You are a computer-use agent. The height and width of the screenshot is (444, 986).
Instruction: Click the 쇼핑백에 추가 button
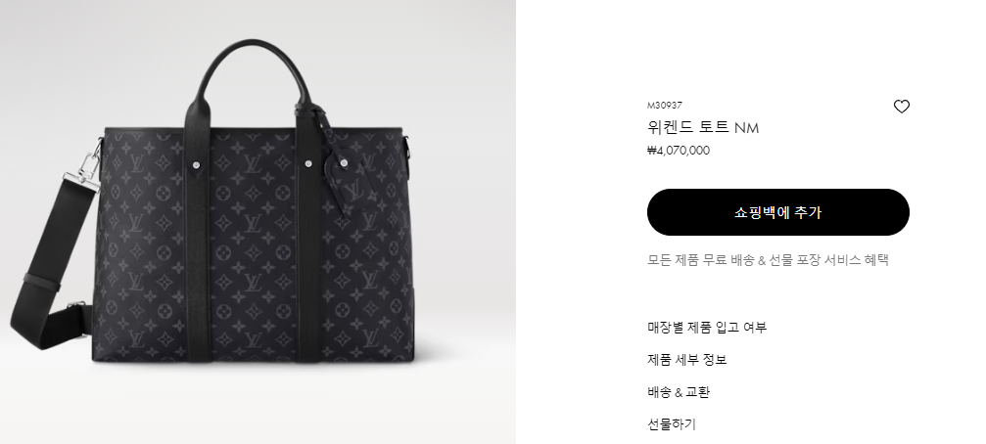click(777, 212)
